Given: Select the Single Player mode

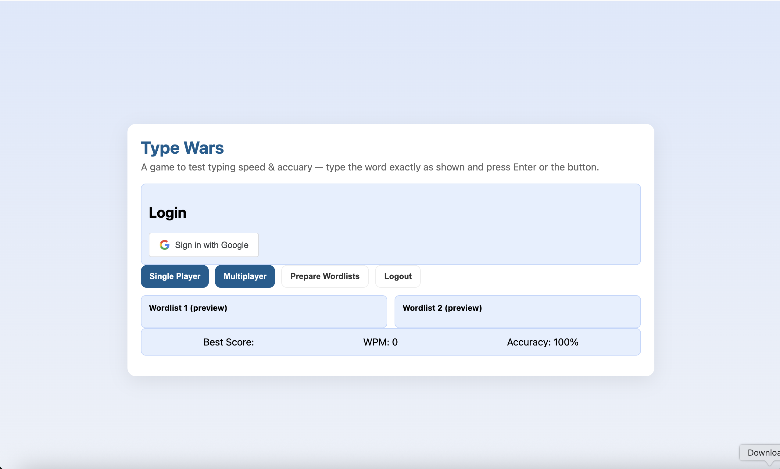Looking at the screenshot, I should point(174,276).
